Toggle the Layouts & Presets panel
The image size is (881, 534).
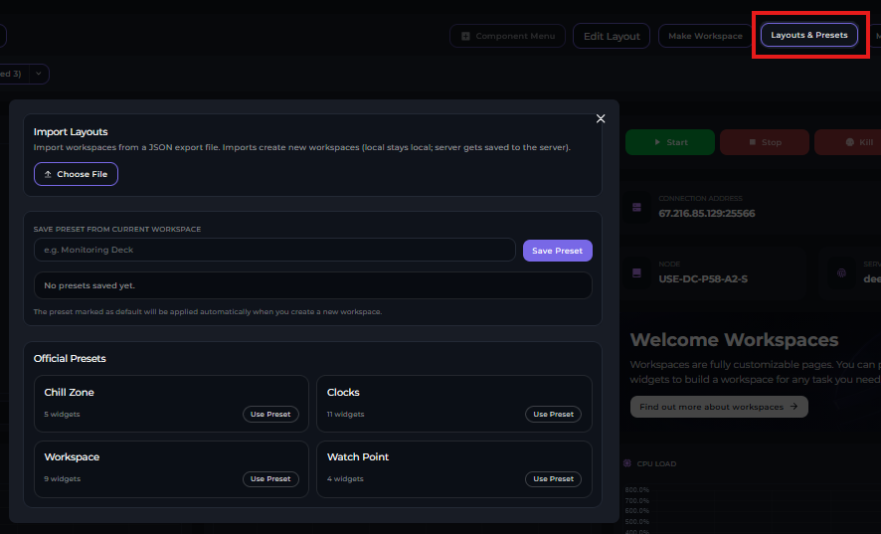click(808, 35)
